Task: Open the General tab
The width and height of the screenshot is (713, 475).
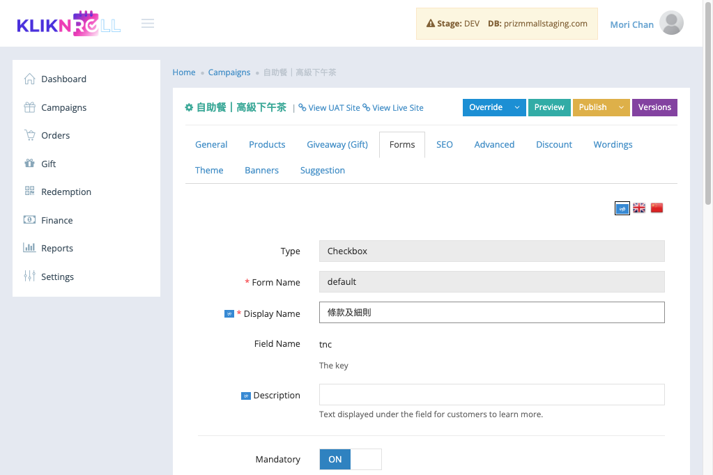Action: pyautogui.click(x=211, y=145)
